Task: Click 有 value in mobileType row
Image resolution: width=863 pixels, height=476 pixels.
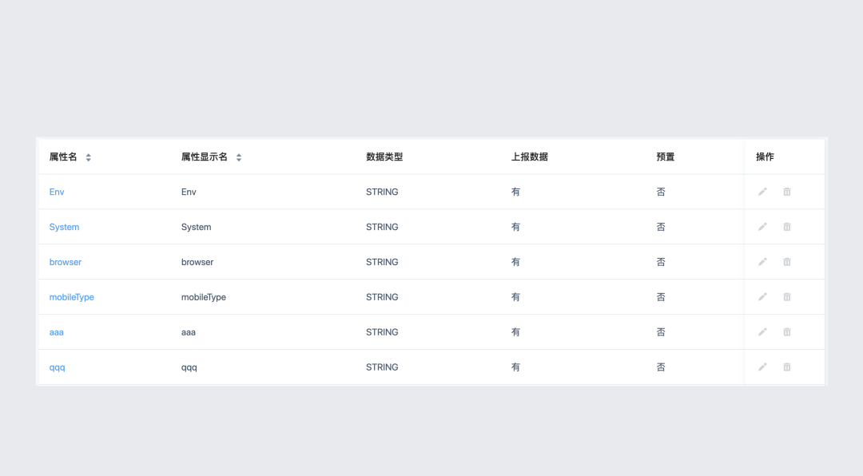Action: tap(515, 297)
